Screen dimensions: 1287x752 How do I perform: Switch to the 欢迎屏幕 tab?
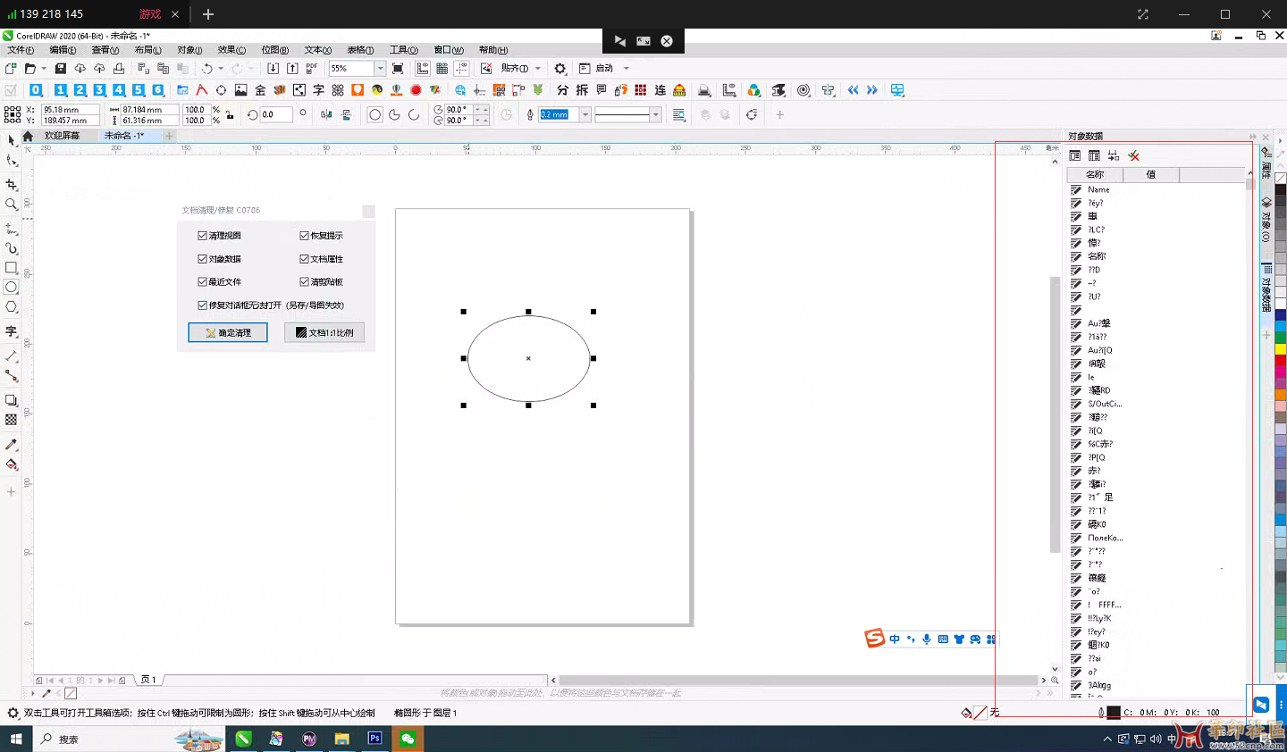pyautogui.click(x=62, y=136)
